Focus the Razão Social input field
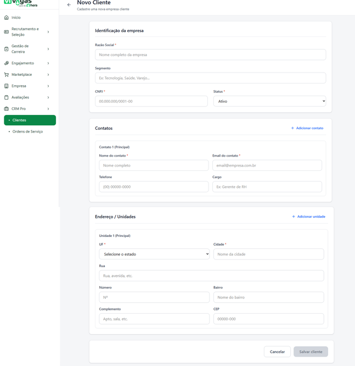355x366 pixels. [x=210, y=55]
